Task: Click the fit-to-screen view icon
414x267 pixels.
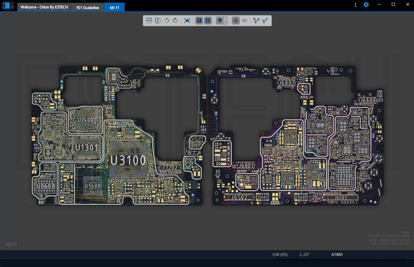Action: 187,21
